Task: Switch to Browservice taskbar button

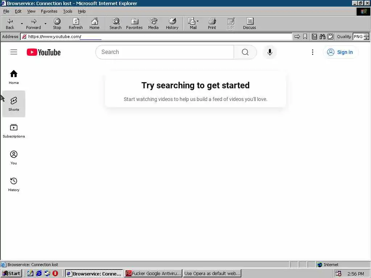Action: [94, 274]
